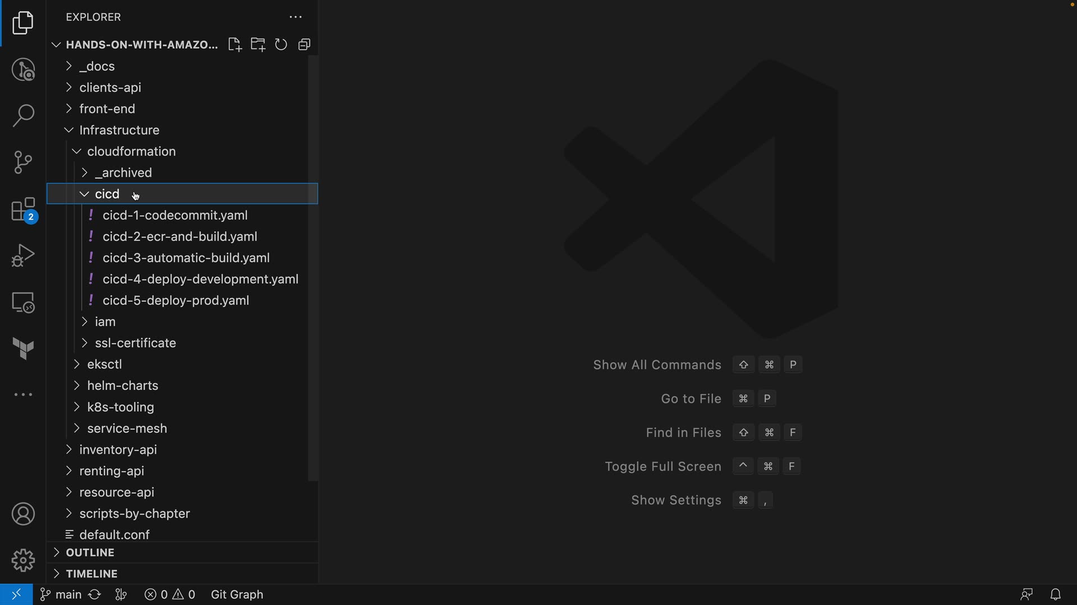Click the main branch in status bar
Screen dimensions: 1077x605
click(62, 594)
